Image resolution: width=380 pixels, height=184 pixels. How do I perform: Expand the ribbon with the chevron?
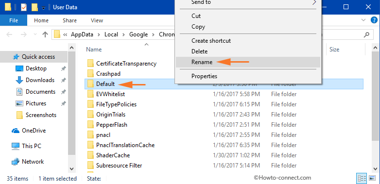(363, 20)
